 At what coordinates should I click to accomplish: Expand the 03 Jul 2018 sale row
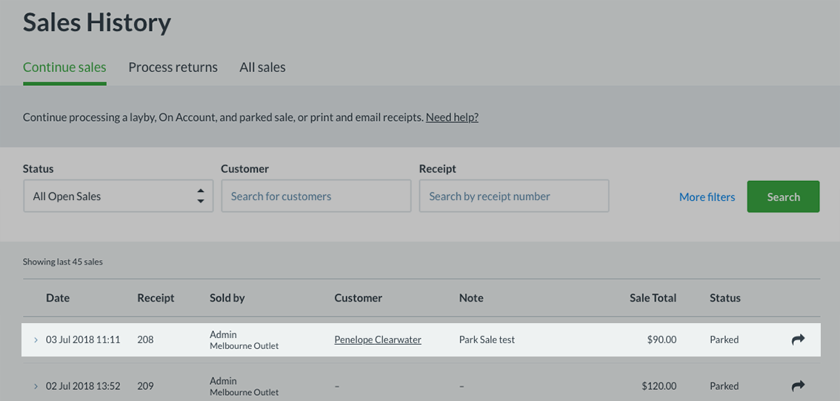pos(36,340)
